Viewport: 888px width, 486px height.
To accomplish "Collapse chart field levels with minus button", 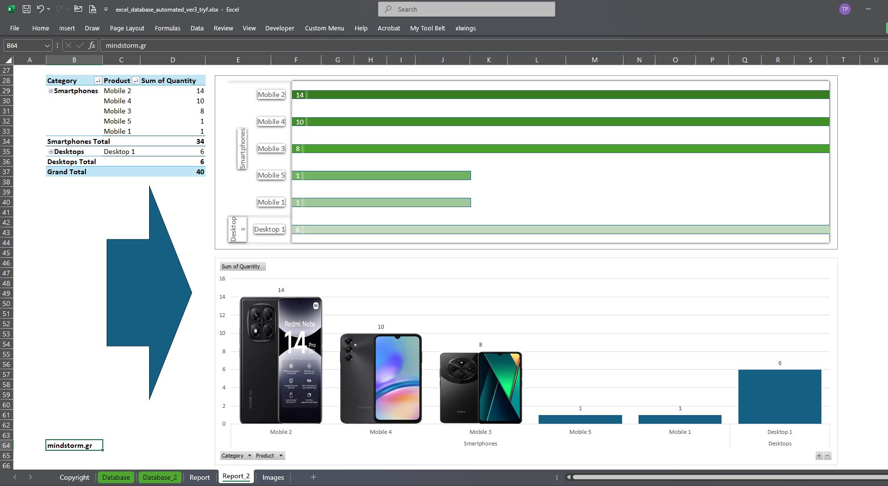I will pos(828,456).
